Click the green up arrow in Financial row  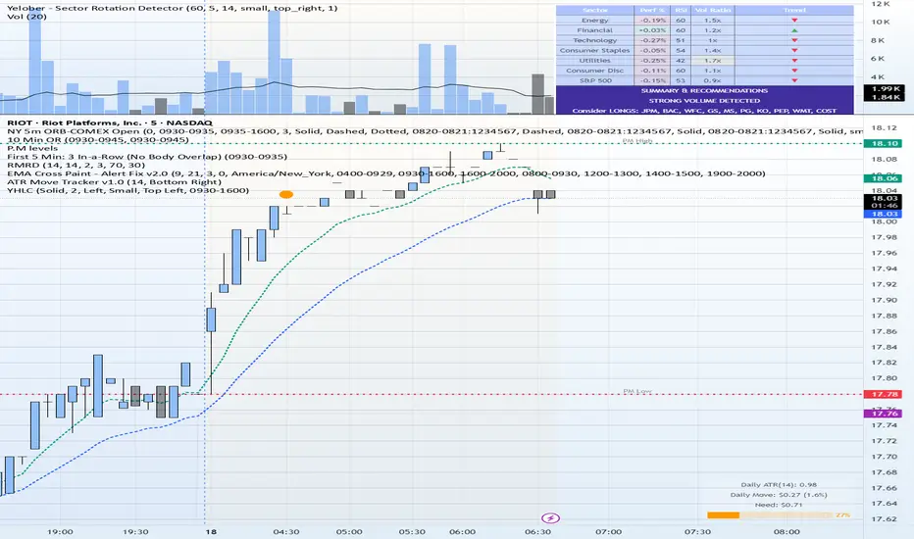click(794, 30)
